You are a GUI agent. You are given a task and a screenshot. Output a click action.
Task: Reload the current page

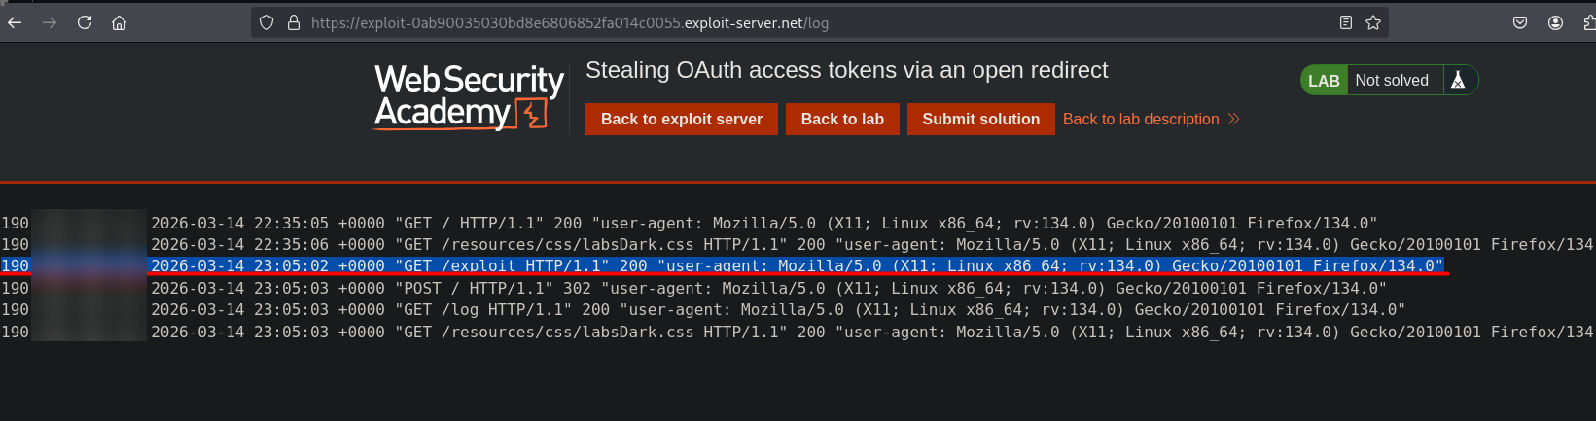tap(85, 22)
